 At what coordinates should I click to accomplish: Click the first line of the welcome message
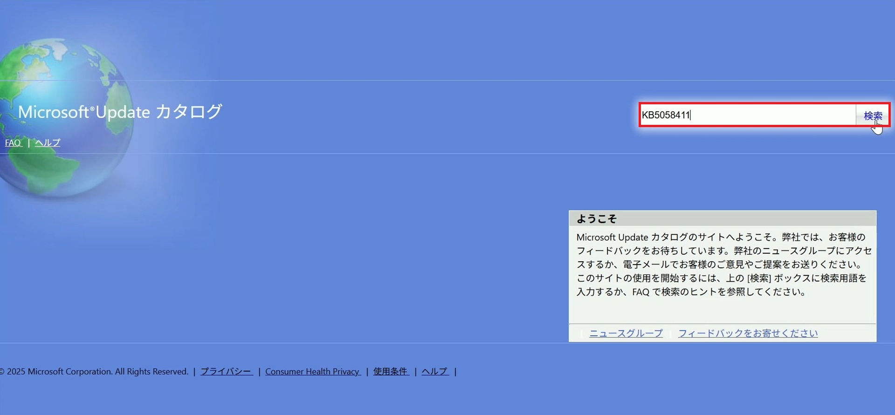point(721,237)
